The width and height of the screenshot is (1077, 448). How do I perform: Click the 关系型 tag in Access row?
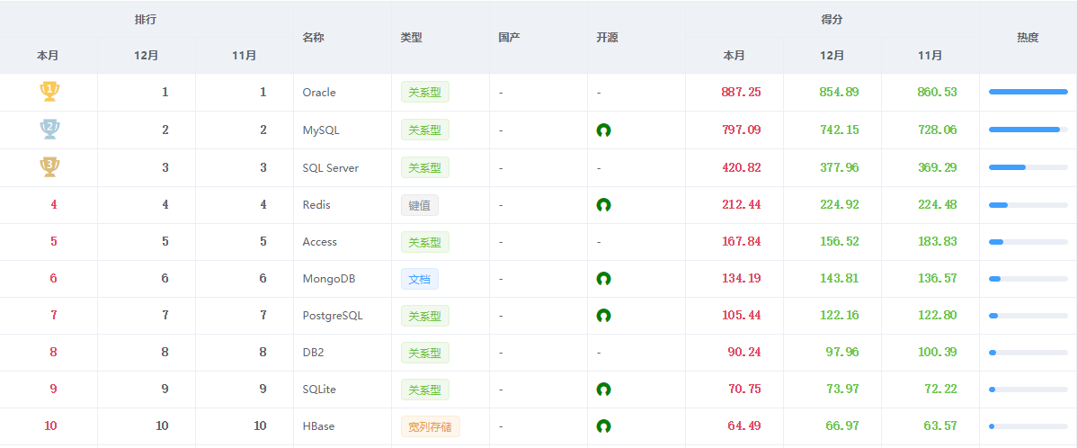(425, 242)
